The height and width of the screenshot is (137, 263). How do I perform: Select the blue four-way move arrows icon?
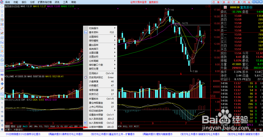click(x=2, y=84)
